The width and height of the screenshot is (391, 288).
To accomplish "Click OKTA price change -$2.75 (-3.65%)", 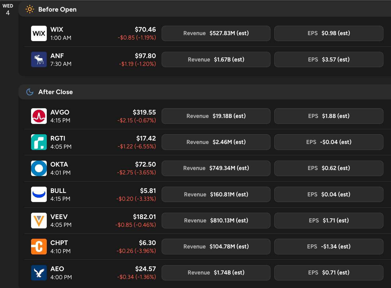I will tap(137, 173).
